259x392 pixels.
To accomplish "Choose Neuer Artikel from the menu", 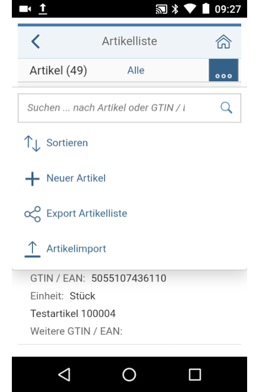I will point(76,178).
